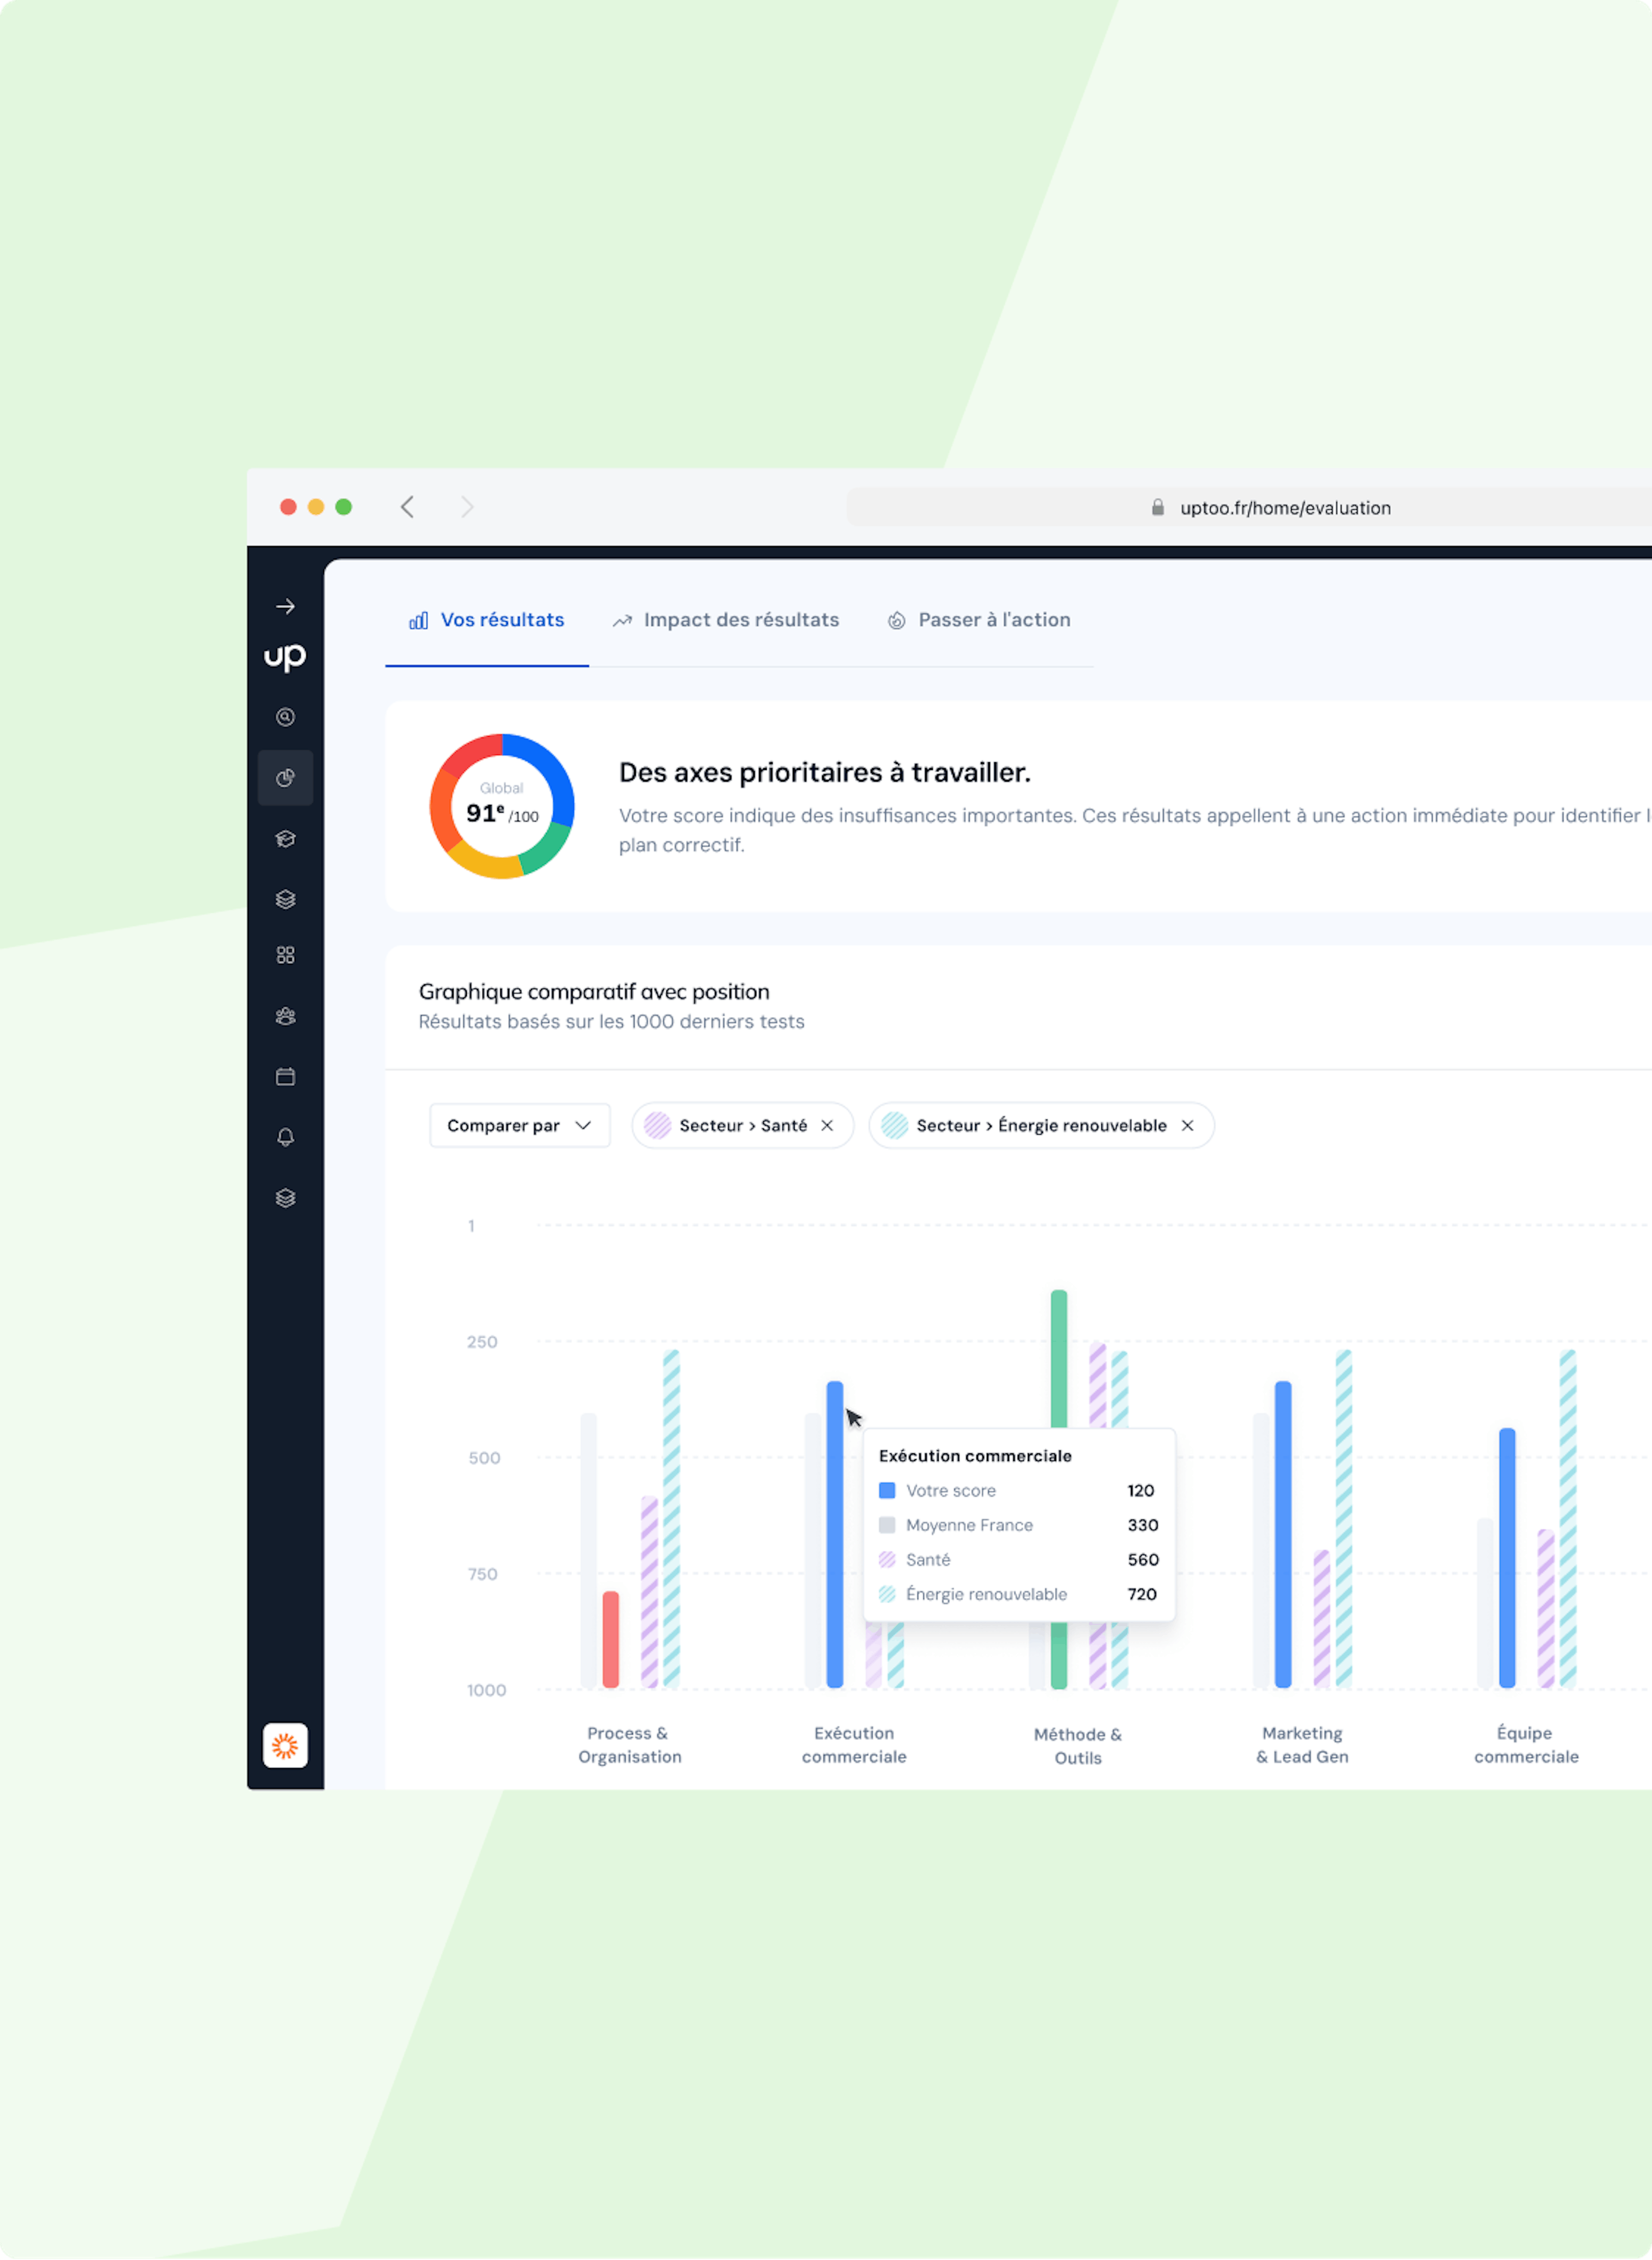The width and height of the screenshot is (1652, 2260).
Task: Remove the 'Énergie renouvelable' filter chip
Action: [x=1187, y=1125]
